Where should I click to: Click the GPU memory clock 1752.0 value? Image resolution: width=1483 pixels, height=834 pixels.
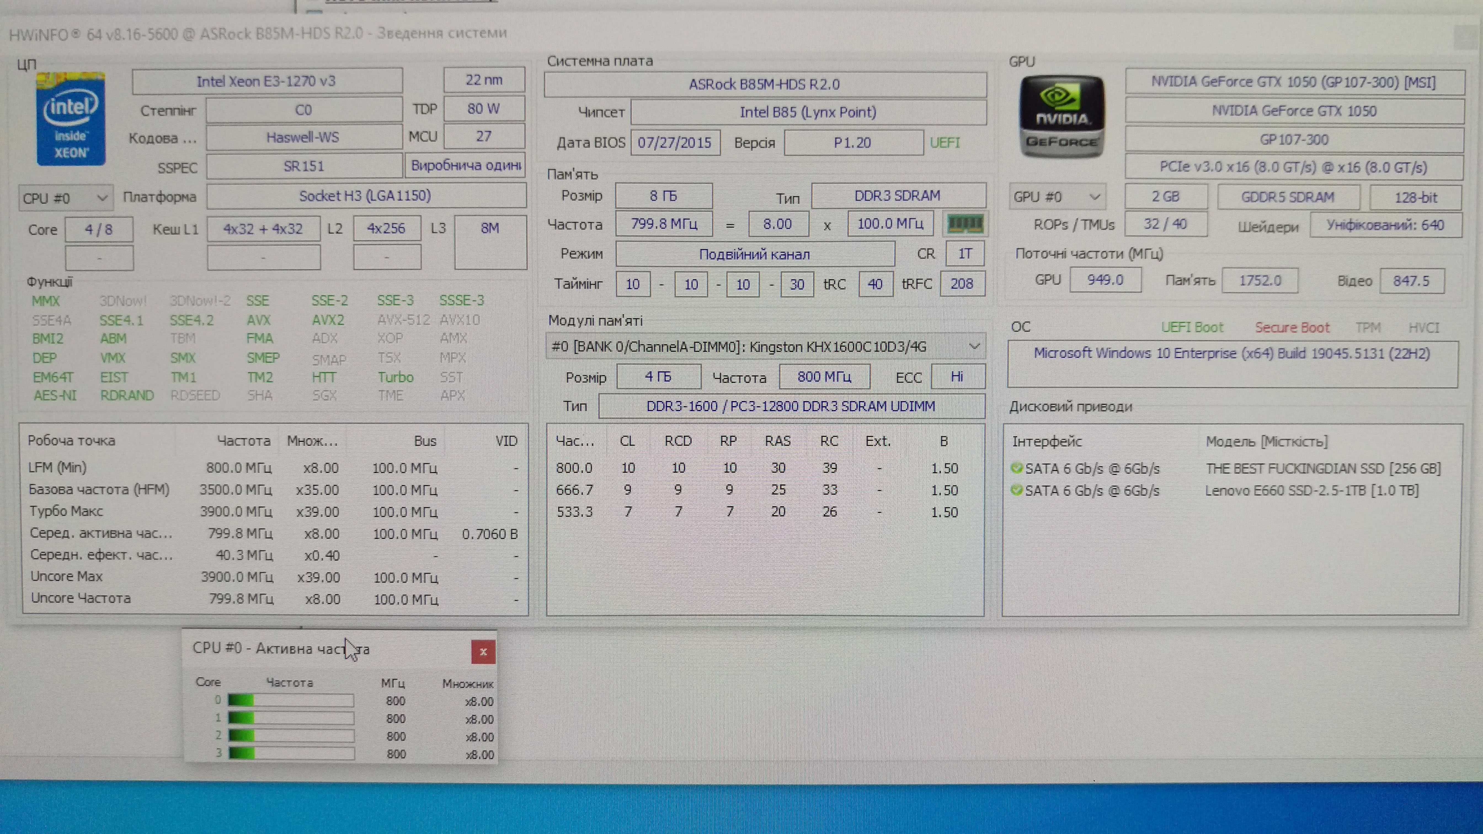(x=1260, y=280)
